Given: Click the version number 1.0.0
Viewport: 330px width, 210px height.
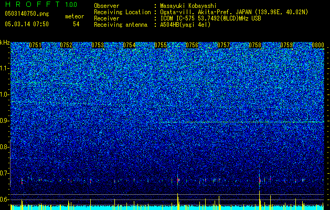Looking at the screenshot, I should pyautogui.click(x=71, y=4).
